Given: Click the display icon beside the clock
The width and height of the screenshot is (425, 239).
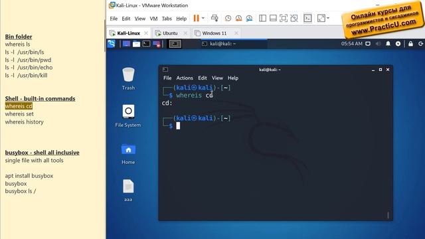Looking at the screenshot, I should pos(368,44).
